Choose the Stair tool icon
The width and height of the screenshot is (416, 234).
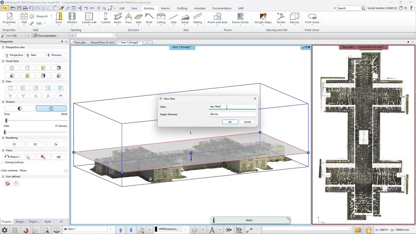pyautogui.click(x=174, y=18)
